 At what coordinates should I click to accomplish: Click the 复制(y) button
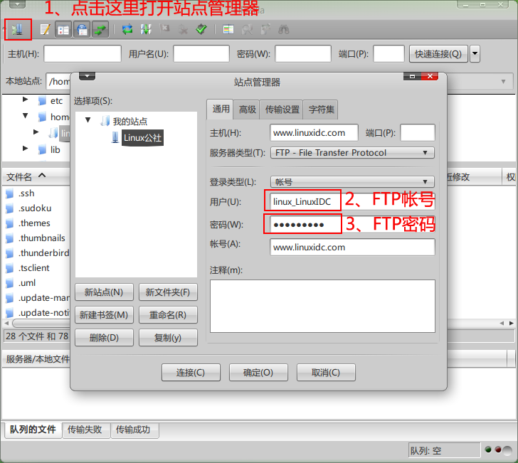(168, 338)
